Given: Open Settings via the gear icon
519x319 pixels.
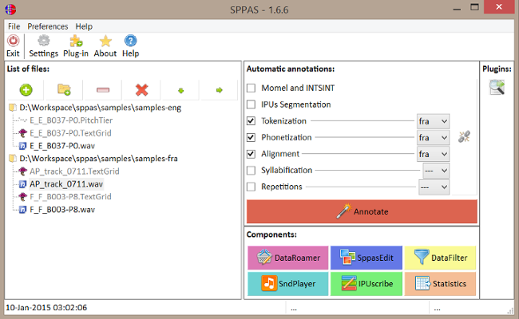Looking at the screenshot, I should [x=43, y=41].
